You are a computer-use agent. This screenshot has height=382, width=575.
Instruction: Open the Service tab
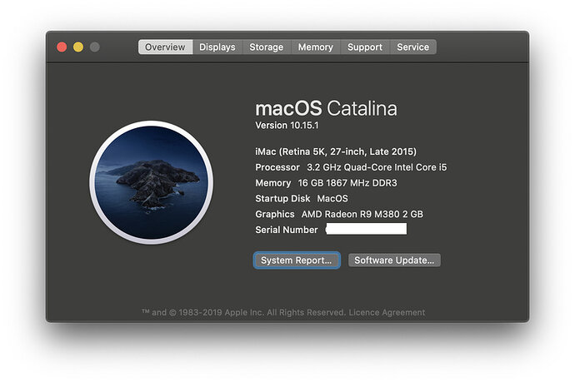click(x=412, y=47)
